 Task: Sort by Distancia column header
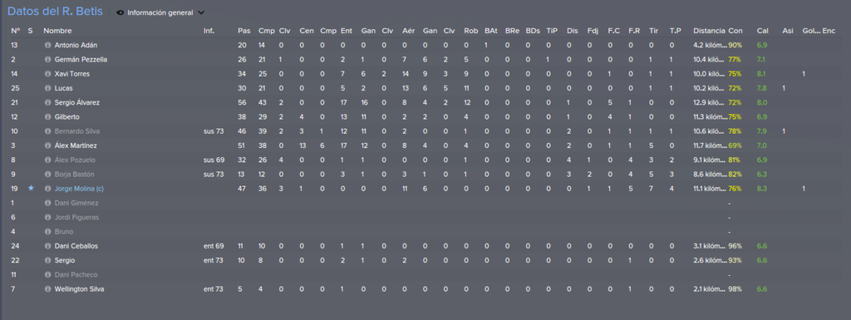tap(710, 31)
